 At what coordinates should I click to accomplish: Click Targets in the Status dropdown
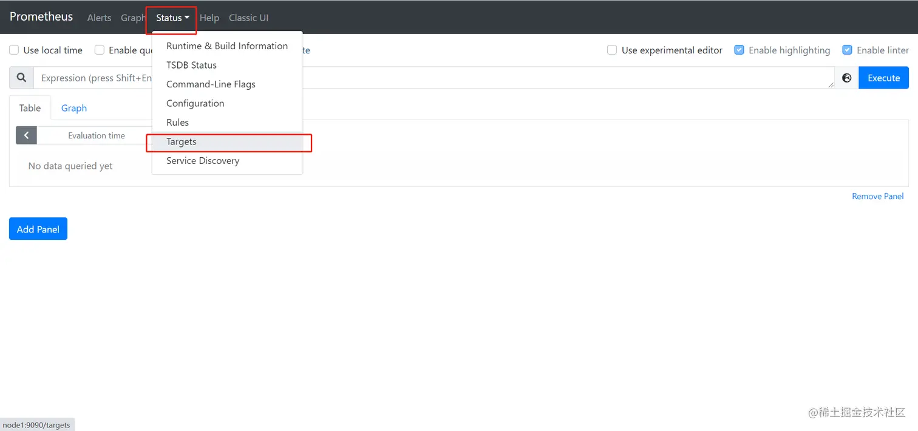pos(227,141)
